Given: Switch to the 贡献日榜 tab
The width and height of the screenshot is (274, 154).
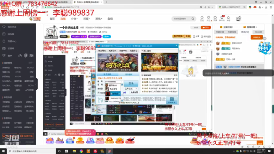Looking at the screenshot, I should pyautogui.click(x=220, y=32).
